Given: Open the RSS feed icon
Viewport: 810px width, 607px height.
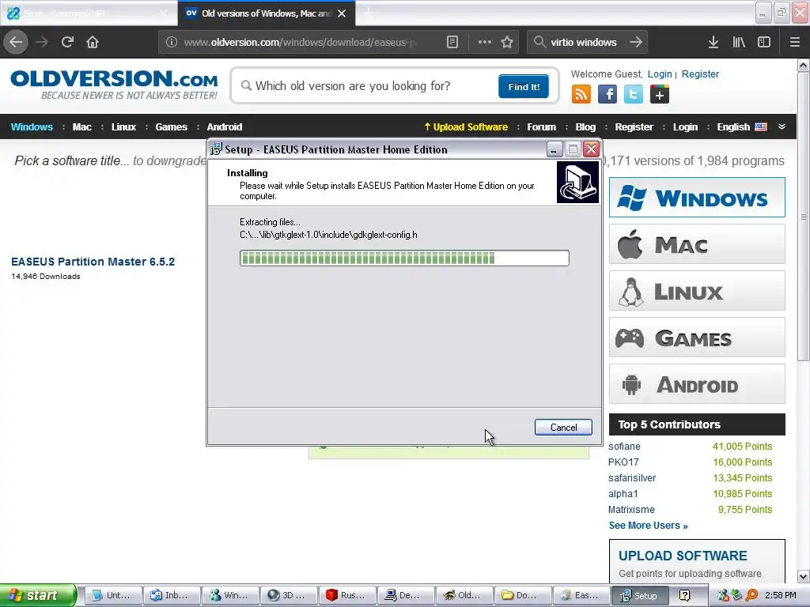Looking at the screenshot, I should pos(581,95).
